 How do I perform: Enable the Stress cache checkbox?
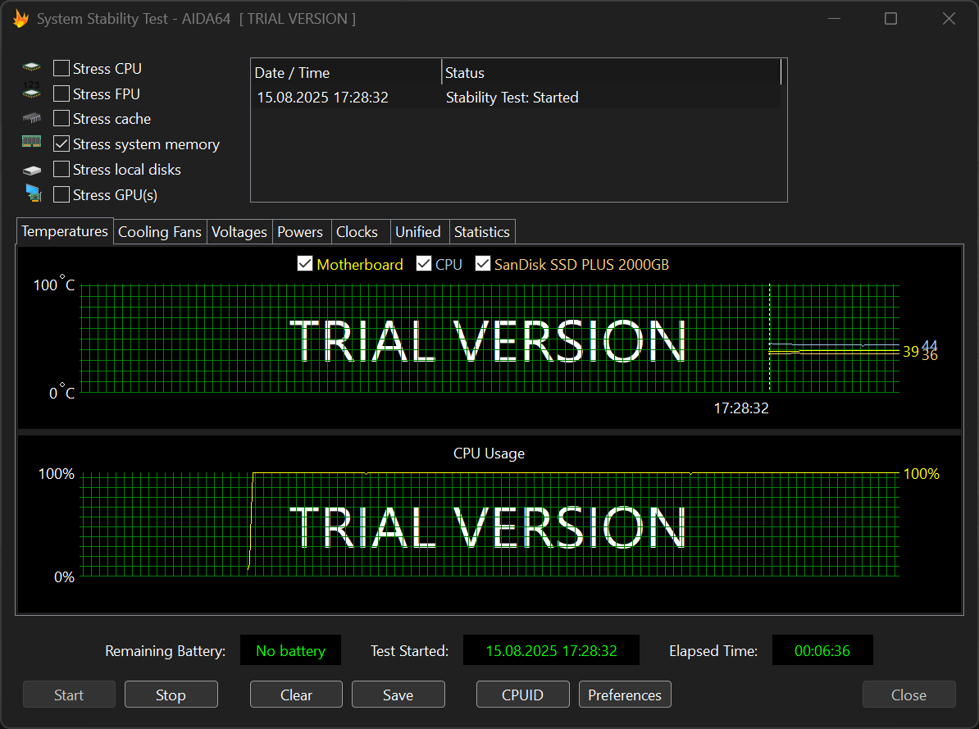(x=61, y=119)
